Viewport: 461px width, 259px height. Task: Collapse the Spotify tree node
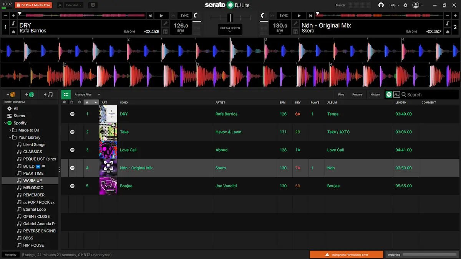pyautogui.click(x=5, y=123)
